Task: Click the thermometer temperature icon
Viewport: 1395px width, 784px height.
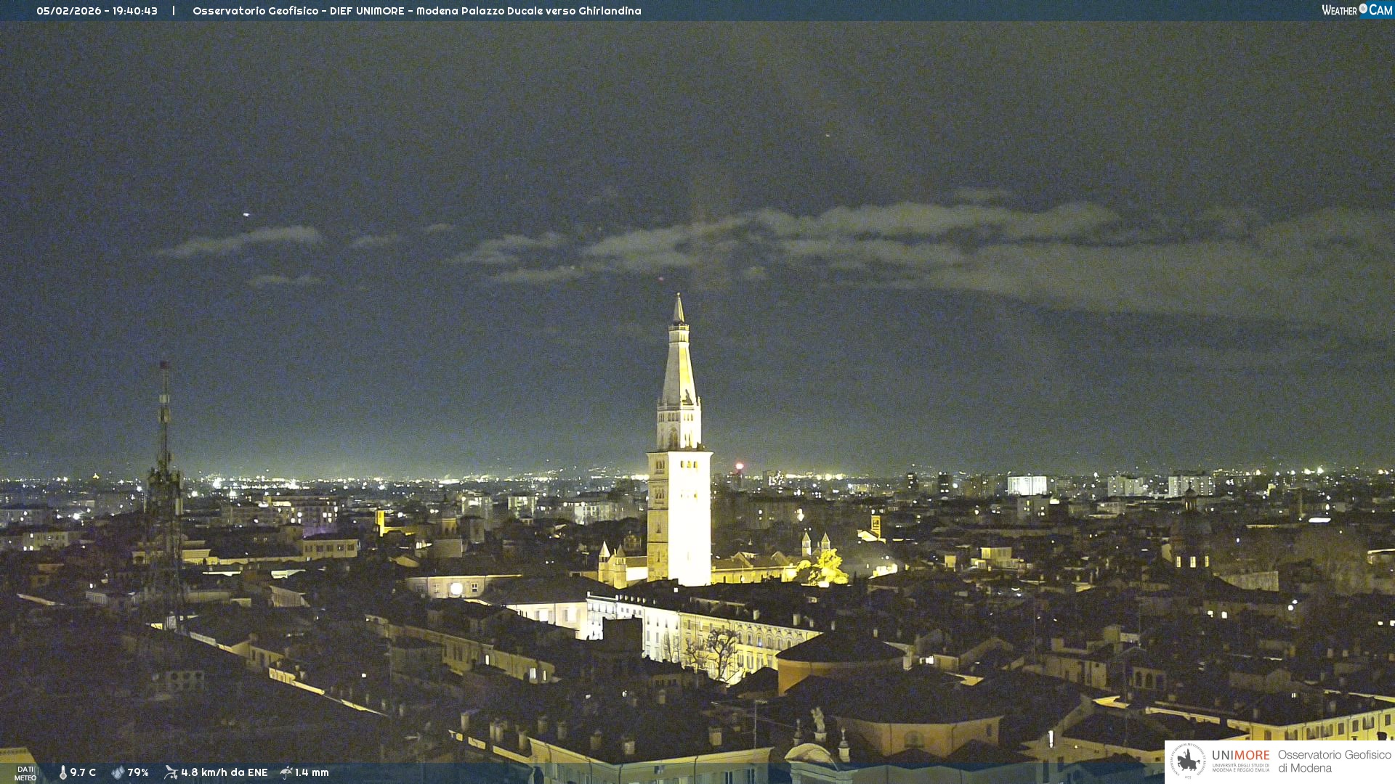Action: pos(63,772)
